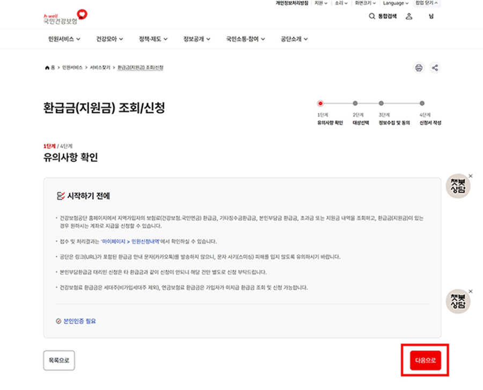Select the 2단계 대상선택 step marker
The width and height of the screenshot is (483, 390).
(x=355, y=103)
